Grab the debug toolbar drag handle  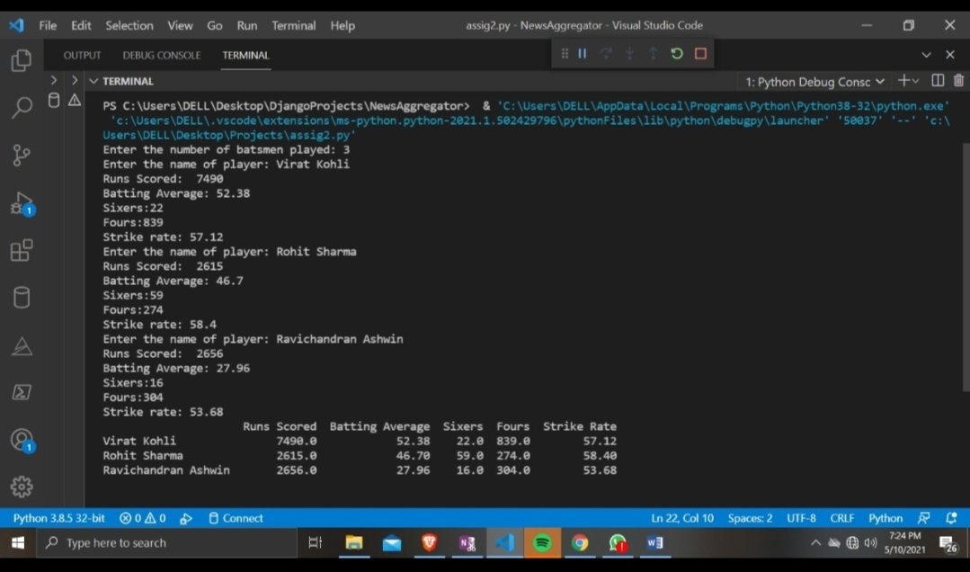point(565,53)
